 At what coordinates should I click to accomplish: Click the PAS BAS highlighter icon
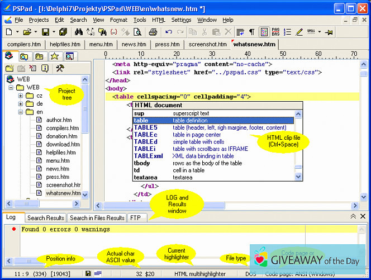(275, 32)
